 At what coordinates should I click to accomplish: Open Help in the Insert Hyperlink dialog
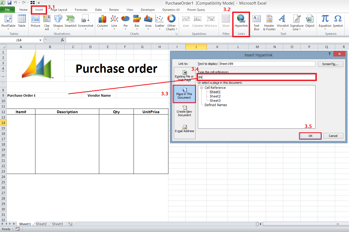(x=330, y=54)
